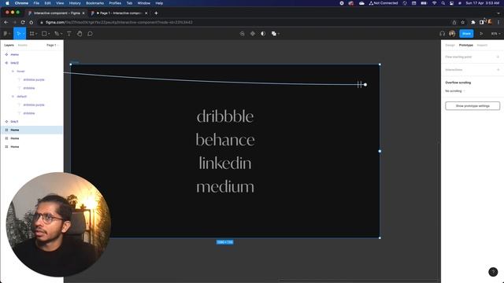Present prototype with the play icon
The image size is (504, 283).
[x=481, y=34]
